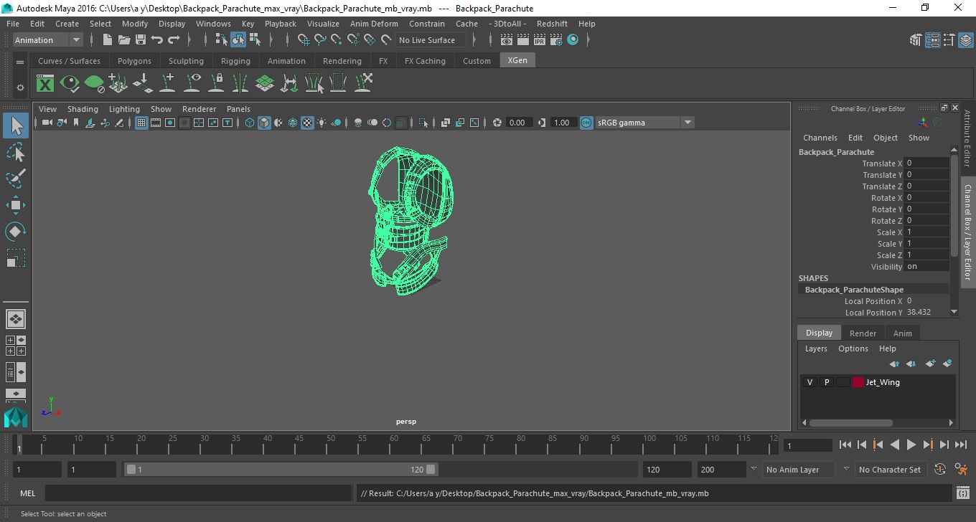Click No Live Surface field
This screenshot has width=976, height=522.
click(431, 40)
